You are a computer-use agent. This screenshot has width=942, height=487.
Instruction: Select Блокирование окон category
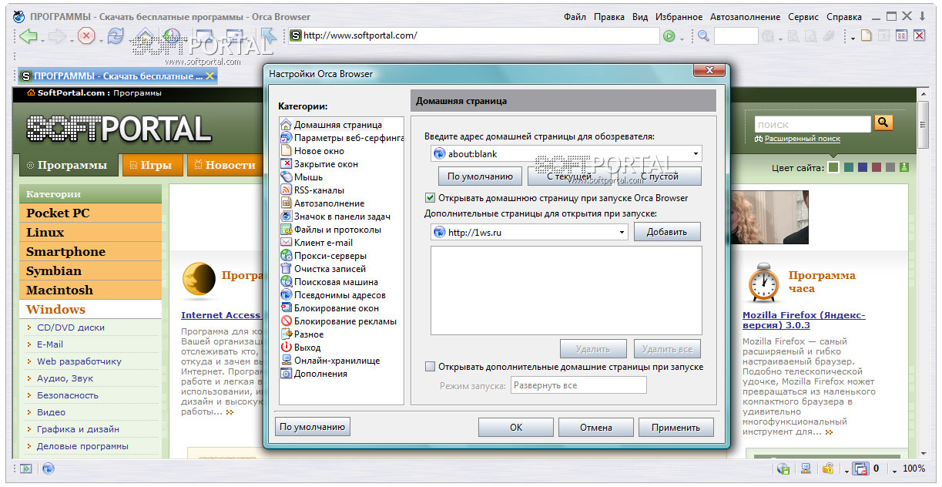330,308
